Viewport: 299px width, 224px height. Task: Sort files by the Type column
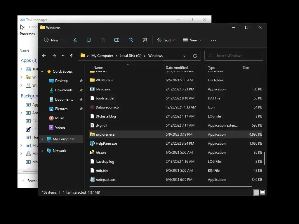(211, 68)
